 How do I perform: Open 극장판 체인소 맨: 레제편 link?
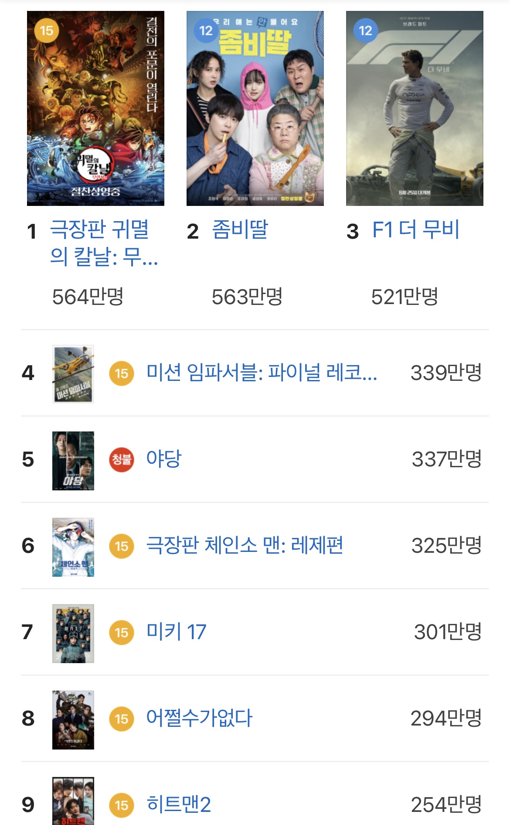click(x=245, y=545)
